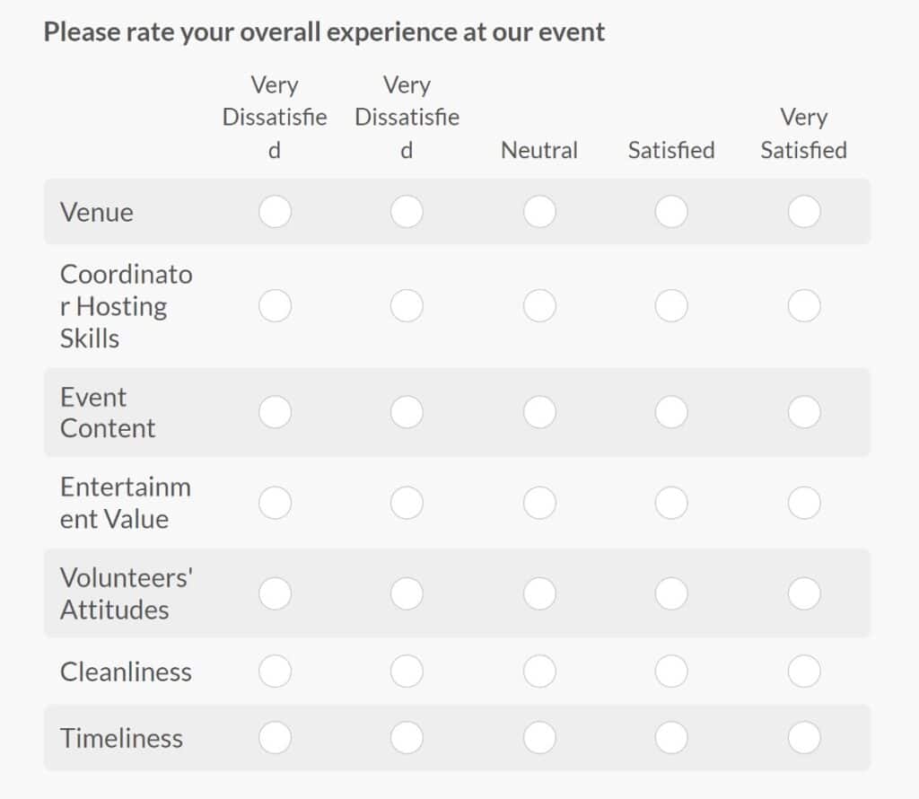The width and height of the screenshot is (919, 799).
Task: Choose Neutral for Coordinator Hosting Skills
Action: click(539, 305)
